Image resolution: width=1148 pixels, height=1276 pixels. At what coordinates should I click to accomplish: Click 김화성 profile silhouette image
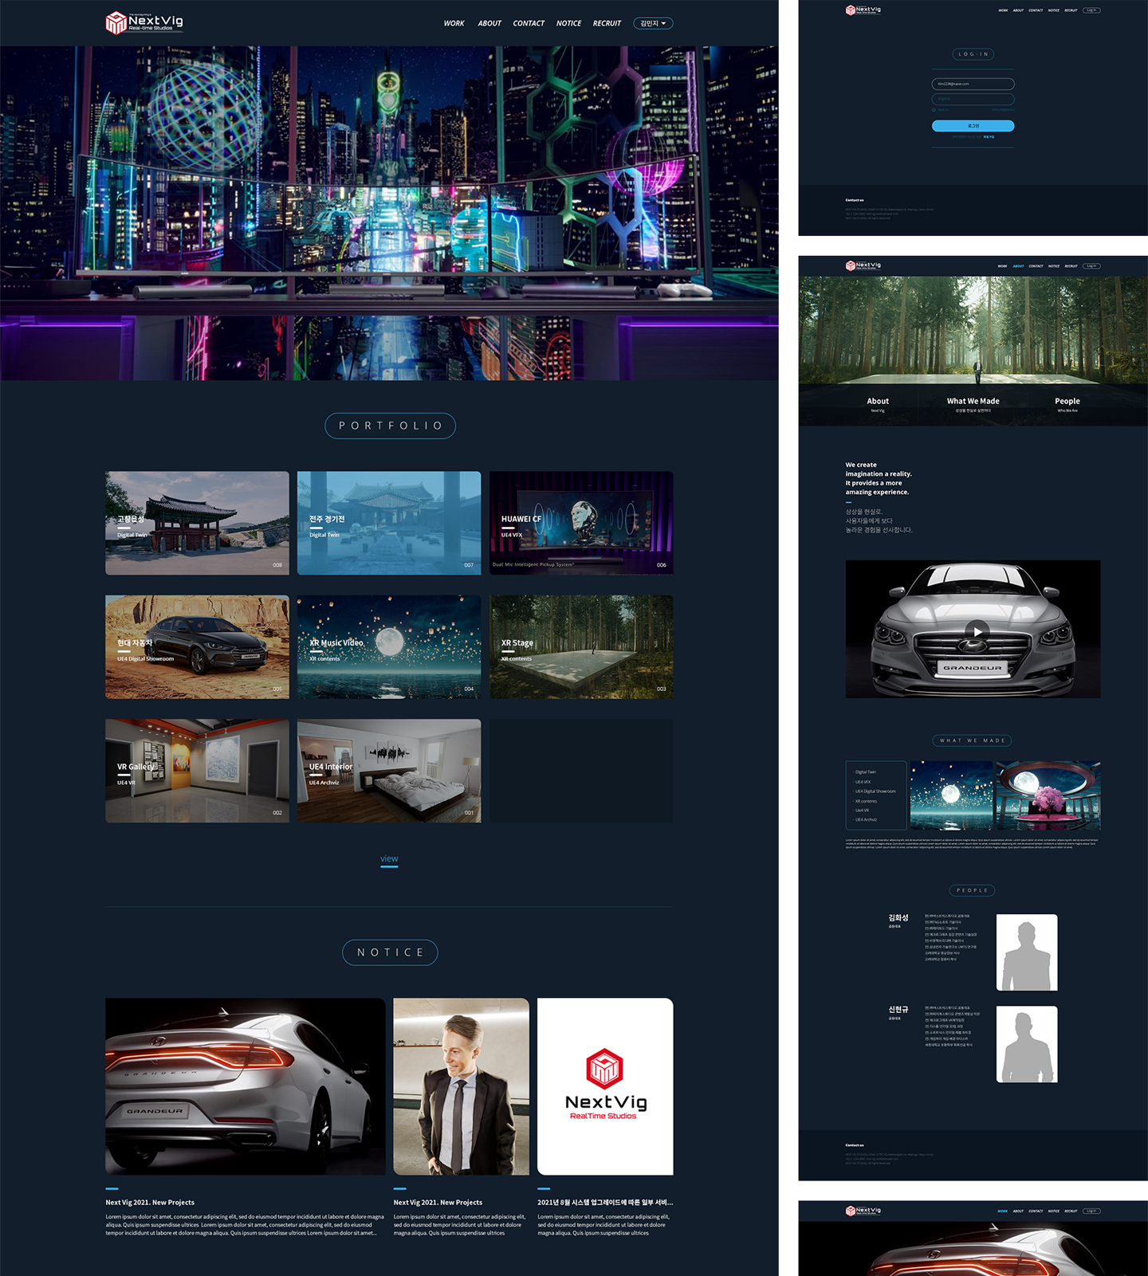coord(1027,952)
